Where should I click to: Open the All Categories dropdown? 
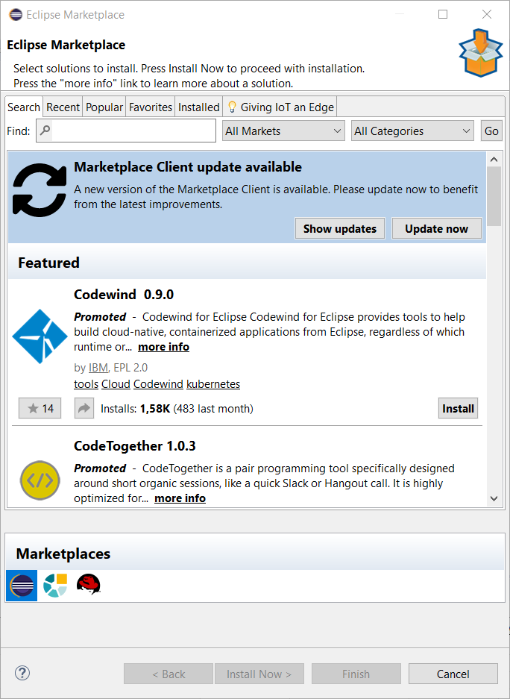412,131
